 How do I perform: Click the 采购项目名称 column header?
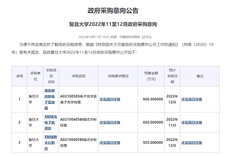tap(51, 76)
